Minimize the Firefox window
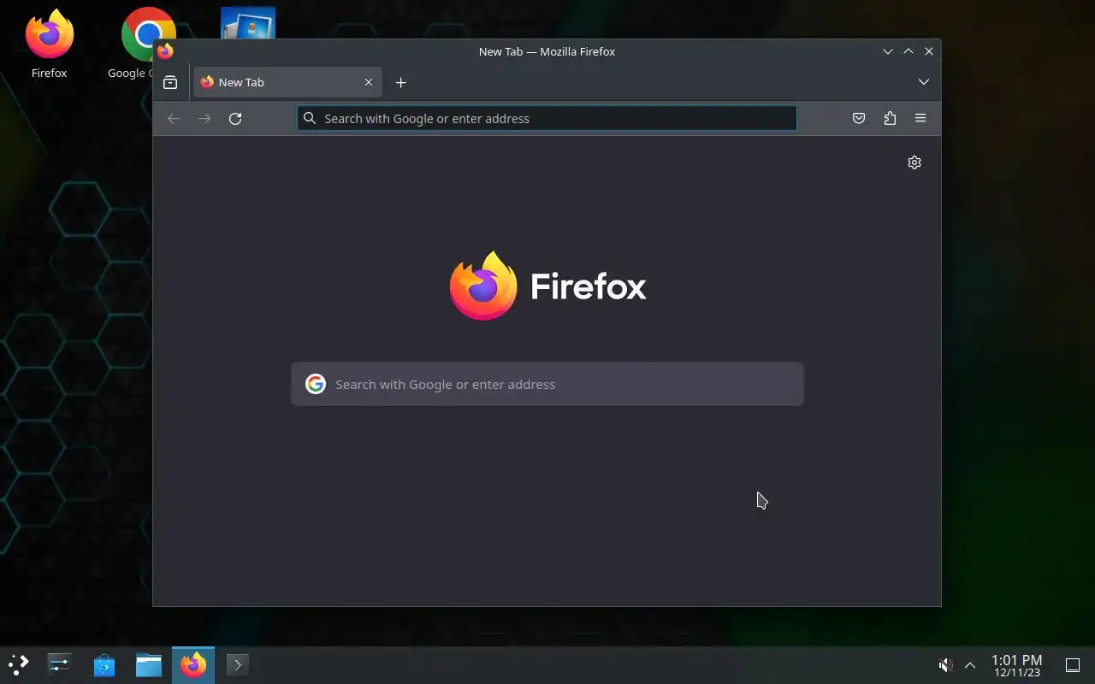 click(x=888, y=51)
